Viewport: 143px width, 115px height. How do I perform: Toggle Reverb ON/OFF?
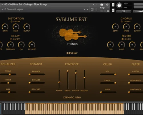(123, 39)
